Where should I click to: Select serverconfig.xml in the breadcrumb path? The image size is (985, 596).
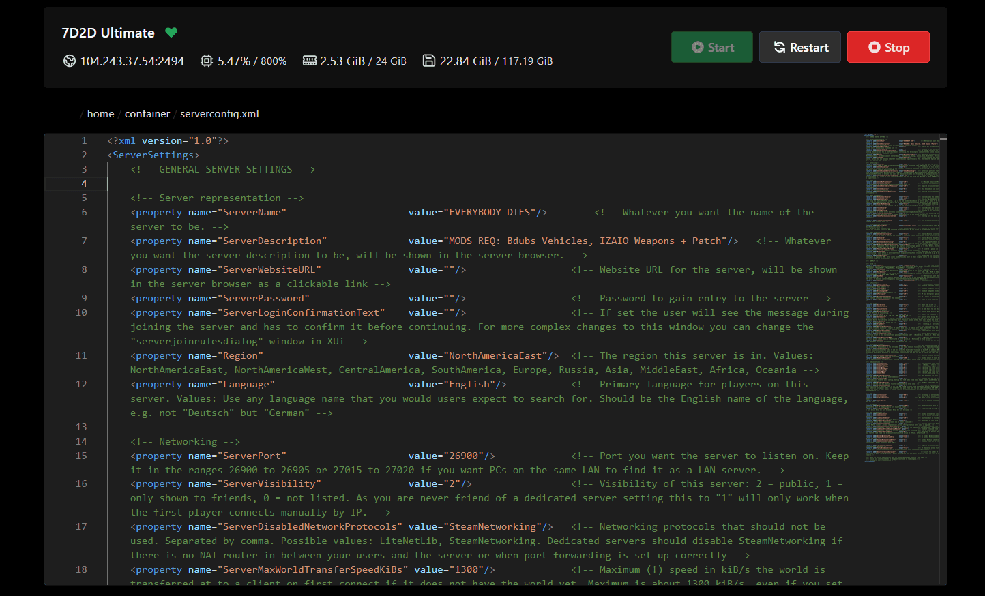(x=219, y=113)
